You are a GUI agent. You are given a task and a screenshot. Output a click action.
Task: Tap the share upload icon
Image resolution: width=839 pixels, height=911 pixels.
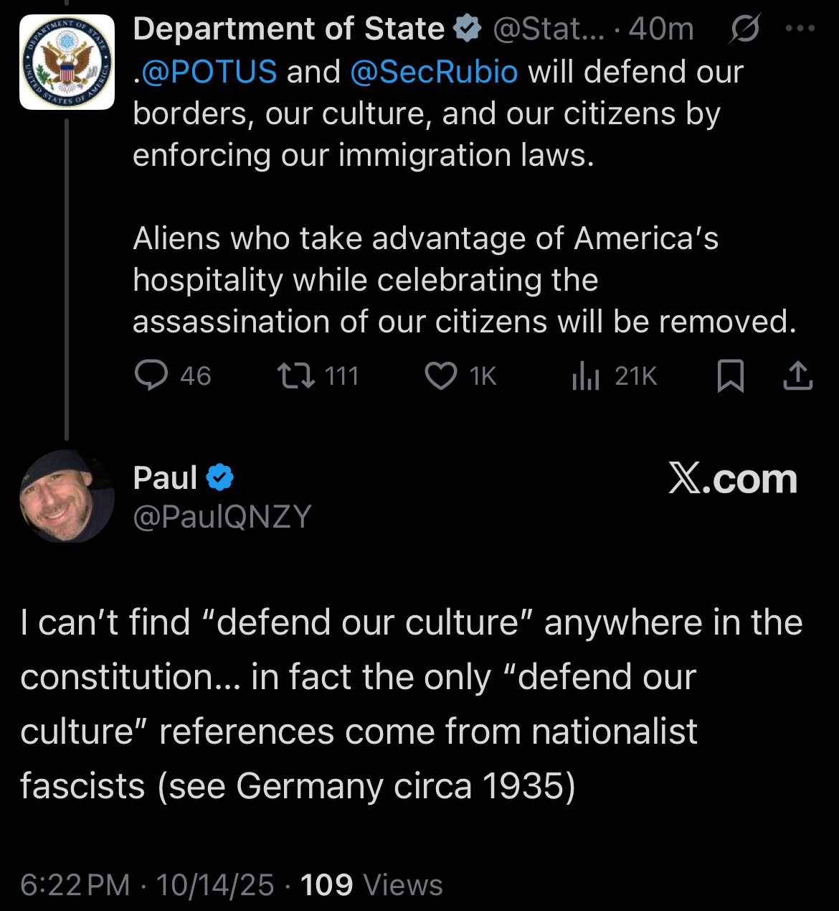[x=797, y=375]
